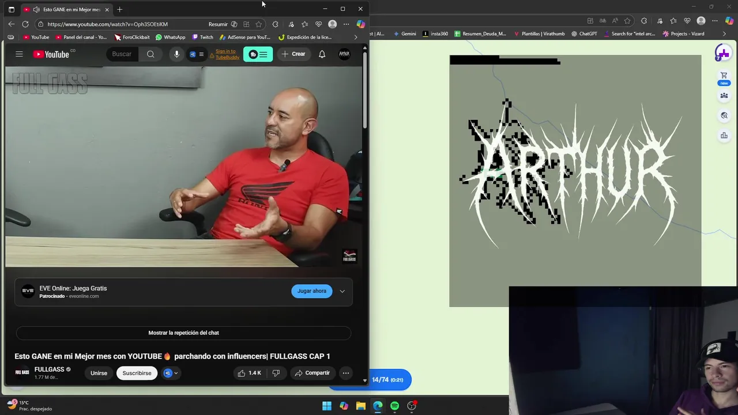Open Windows Start button on taskbar
Image resolution: width=738 pixels, height=415 pixels.
click(x=327, y=406)
